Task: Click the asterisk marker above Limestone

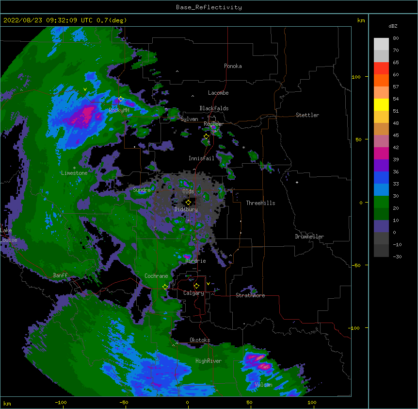Action: click(x=74, y=168)
